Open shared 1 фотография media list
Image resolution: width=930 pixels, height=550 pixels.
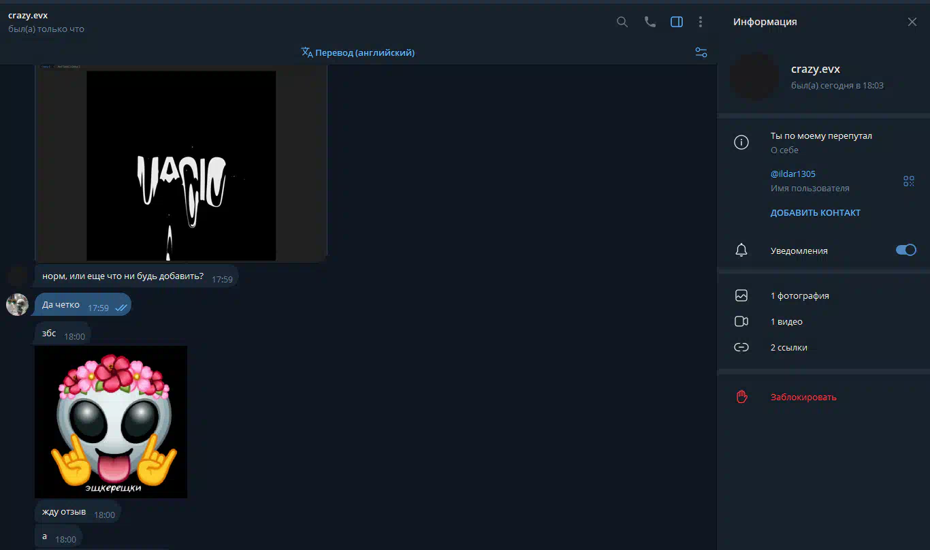[799, 296]
